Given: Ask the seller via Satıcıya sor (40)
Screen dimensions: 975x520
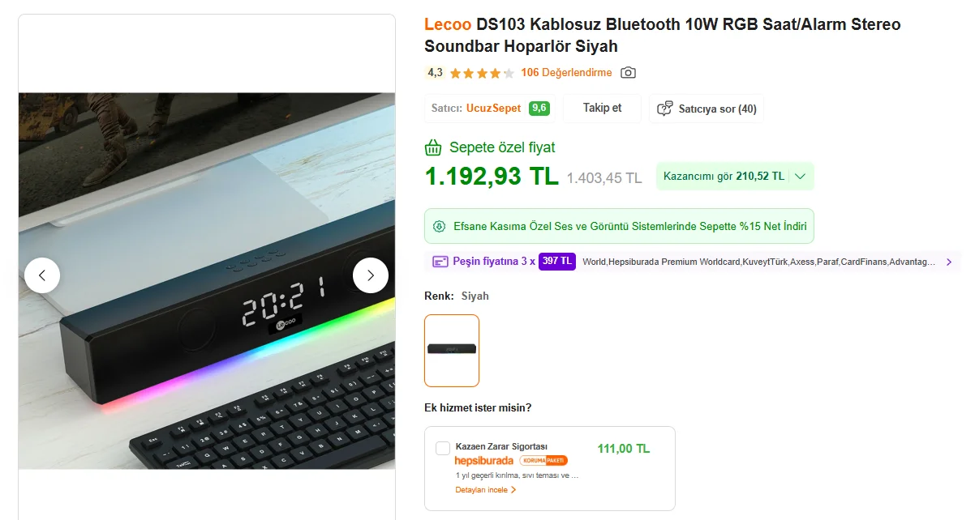Looking at the screenshot, I should click(x=707, y=109).
